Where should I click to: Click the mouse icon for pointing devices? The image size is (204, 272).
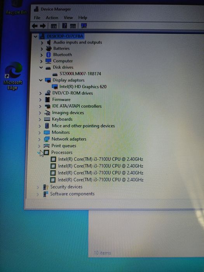tap(47, 126)
